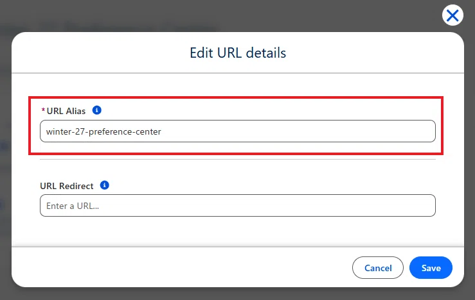The height and width of the screenshot is (300, 475).
Task: Save the URL details
Action: [x=431, y=268]
